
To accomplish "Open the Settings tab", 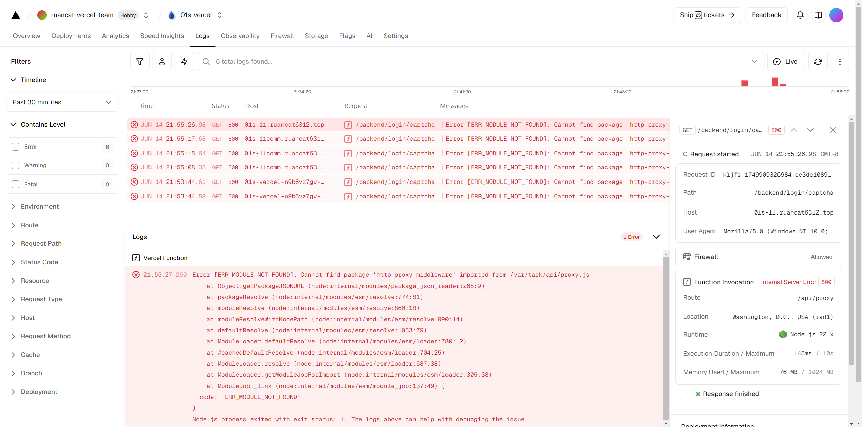I will click(396, 36).
